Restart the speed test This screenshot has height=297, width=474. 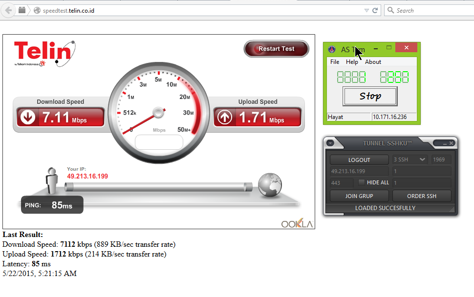click(276, 49)
